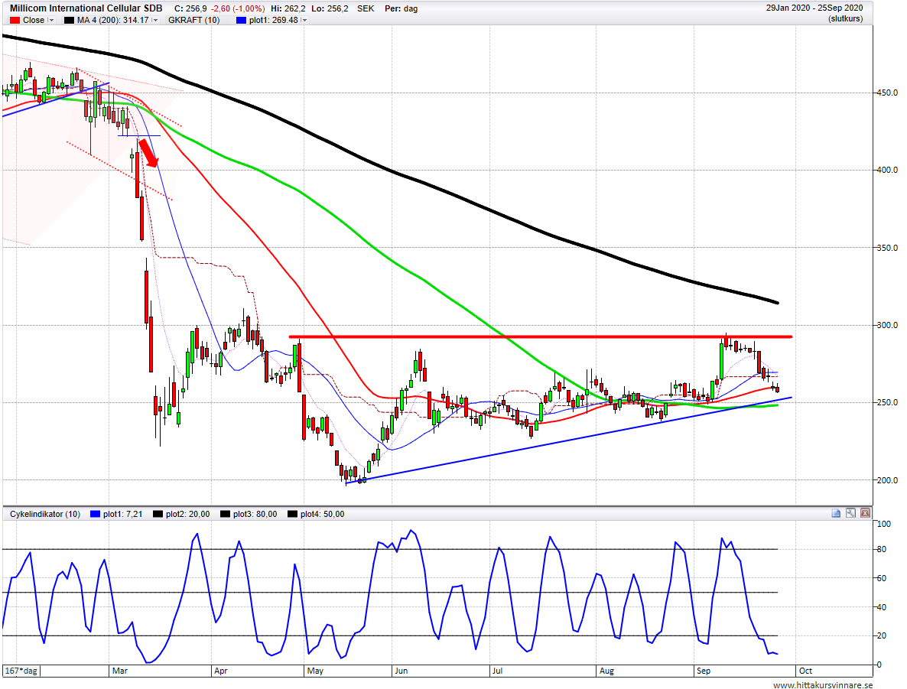Viewport: 907px width, 689px height.
Task: Click the Apr label on time axis
Action: (220, 671)
